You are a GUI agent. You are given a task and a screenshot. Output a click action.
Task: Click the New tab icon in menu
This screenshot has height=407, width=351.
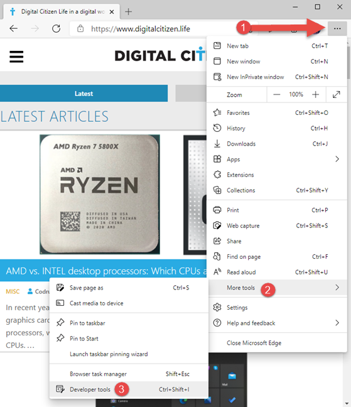pyautogui.click(x=217, y=46)
